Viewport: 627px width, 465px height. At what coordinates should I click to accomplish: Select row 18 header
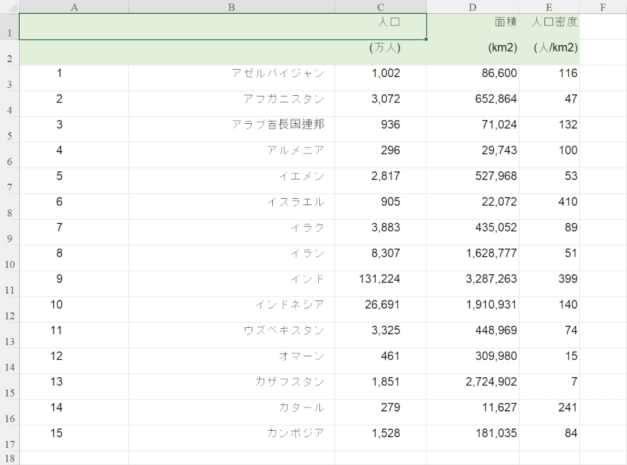9,457
